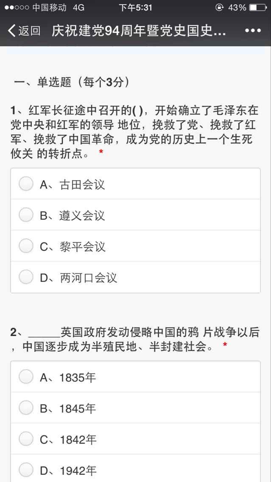This screenshot has width=271, height=482.
Task: Tap the back chevron arrow icon
Action: (x=11, y=31)
